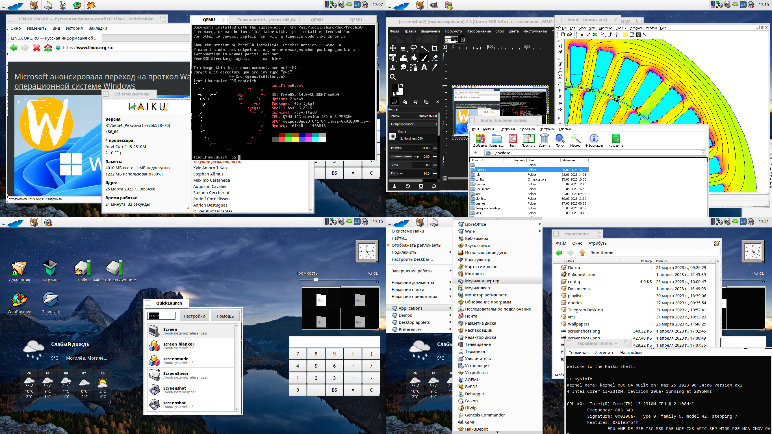Screen dimensions: 772x434
Task: Choose the Fuzzy Select wand in GIMP
Action: [x=424, y=48]
